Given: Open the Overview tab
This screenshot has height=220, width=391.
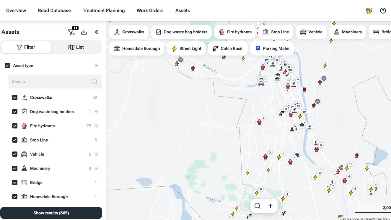Looking at the screenshot, I should (16, 11).
